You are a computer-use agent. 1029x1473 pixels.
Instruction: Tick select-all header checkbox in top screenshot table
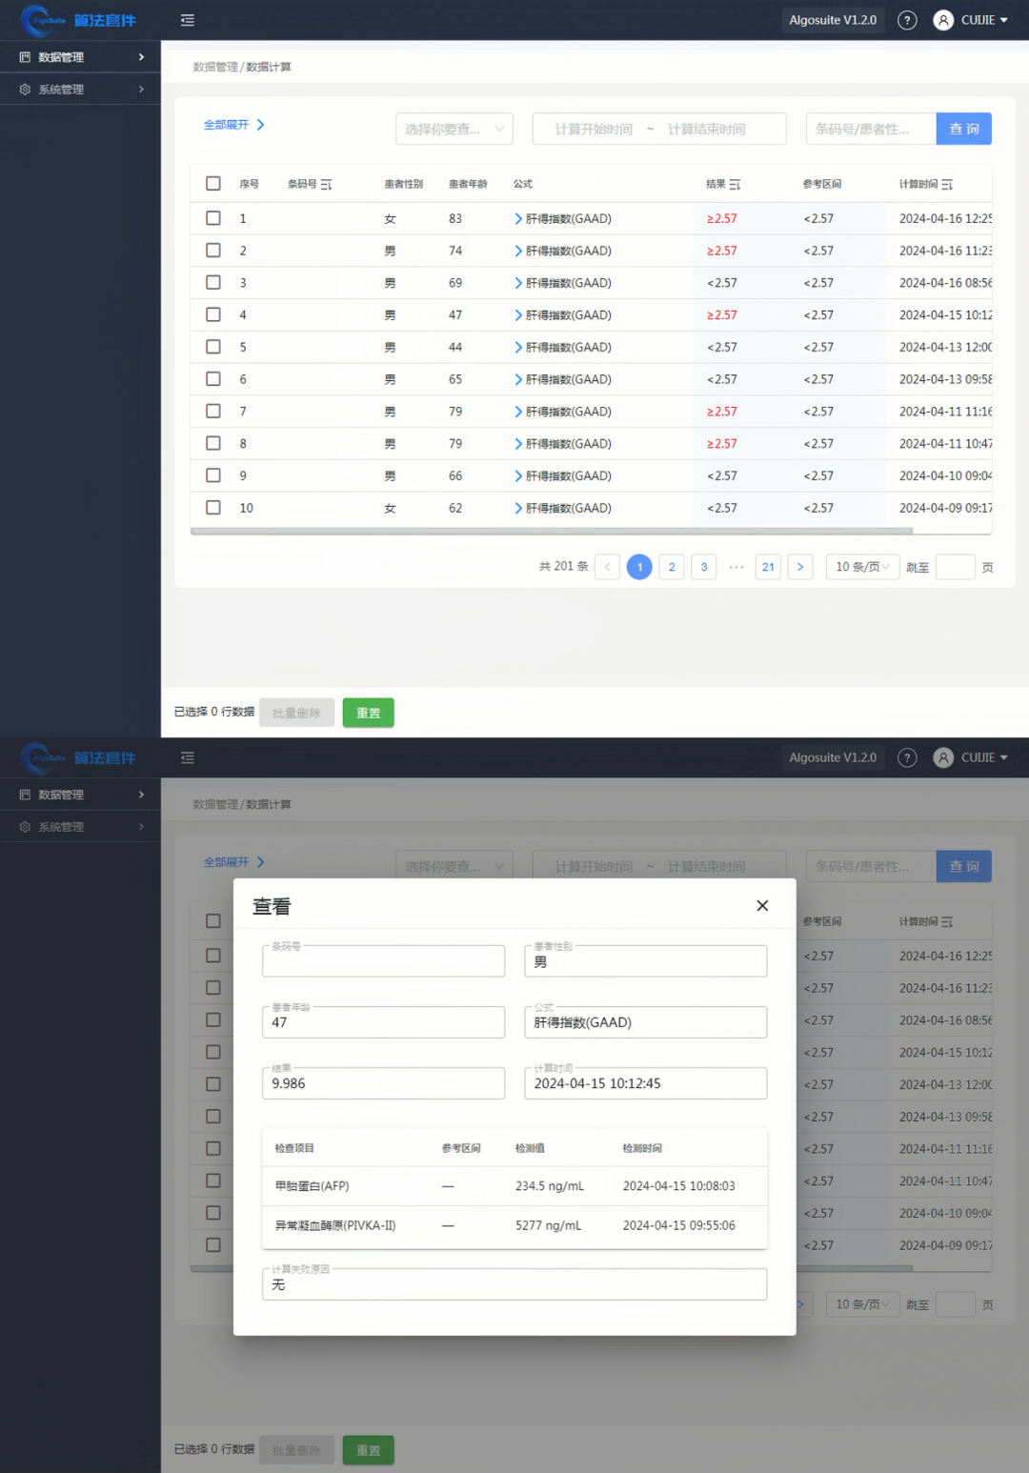tap(213, 183)
